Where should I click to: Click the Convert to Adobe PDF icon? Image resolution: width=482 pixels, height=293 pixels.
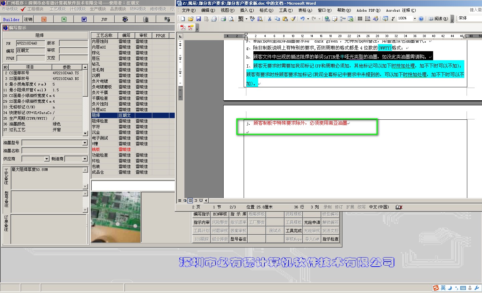(183, 27)
